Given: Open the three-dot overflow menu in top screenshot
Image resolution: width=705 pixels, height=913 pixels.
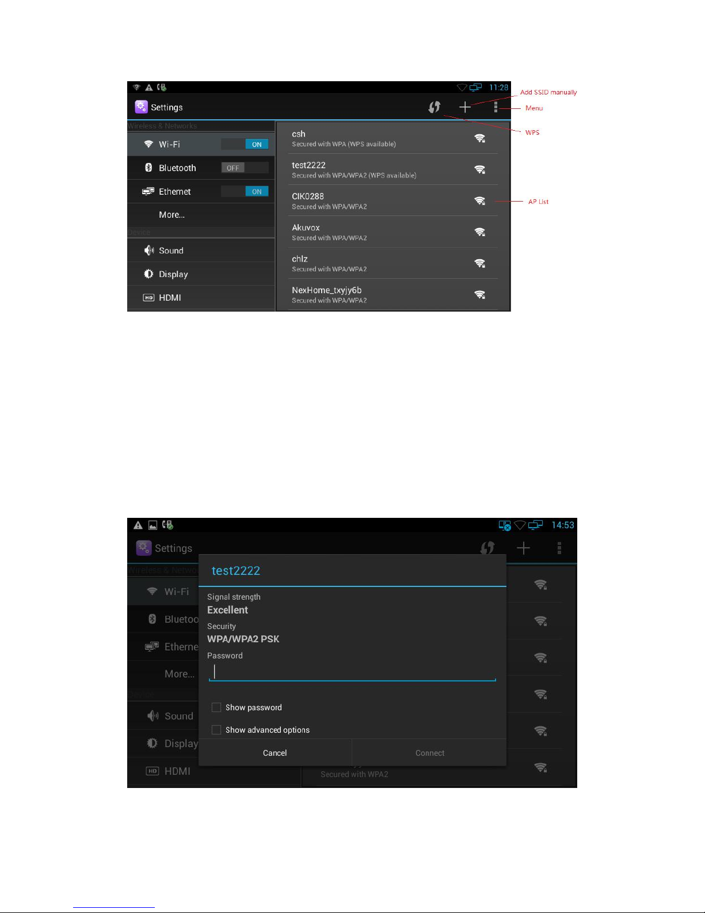Looking at the screenshot, I should (x=496, y=107).
